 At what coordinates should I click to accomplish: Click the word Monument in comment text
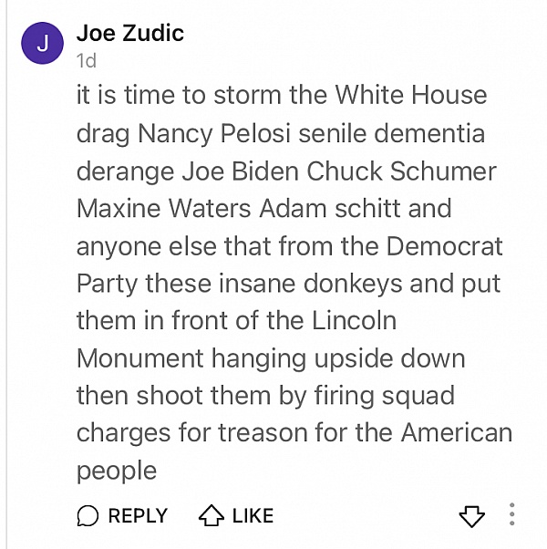pyautogui.click(x=140, y=358)
